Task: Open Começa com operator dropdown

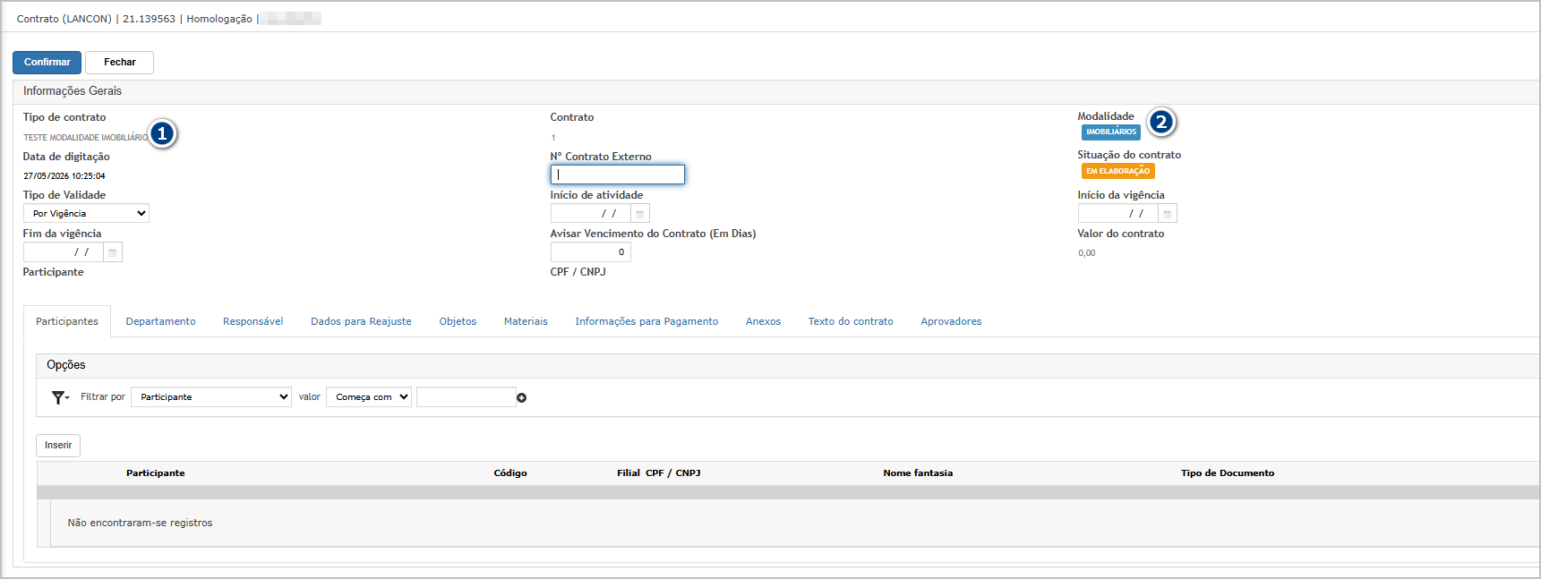Action: 369,397
